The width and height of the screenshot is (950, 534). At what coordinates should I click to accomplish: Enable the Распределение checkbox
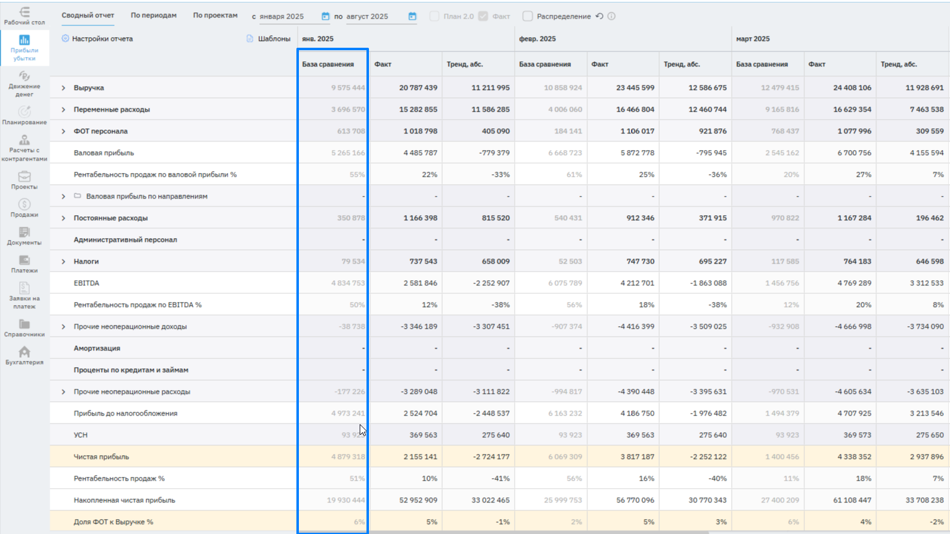pyautogui.click(x=528, y=16)
